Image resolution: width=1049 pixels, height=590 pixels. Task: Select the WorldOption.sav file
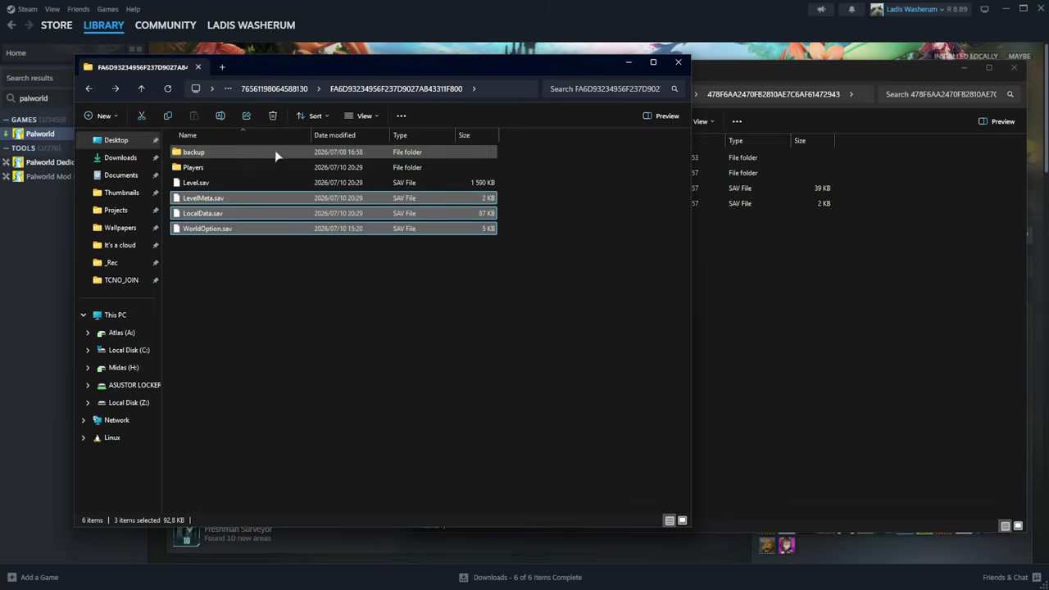coord(333,229)
